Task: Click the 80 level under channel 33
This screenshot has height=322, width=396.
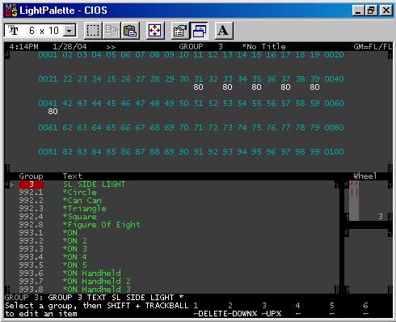Action: (228, 87)
